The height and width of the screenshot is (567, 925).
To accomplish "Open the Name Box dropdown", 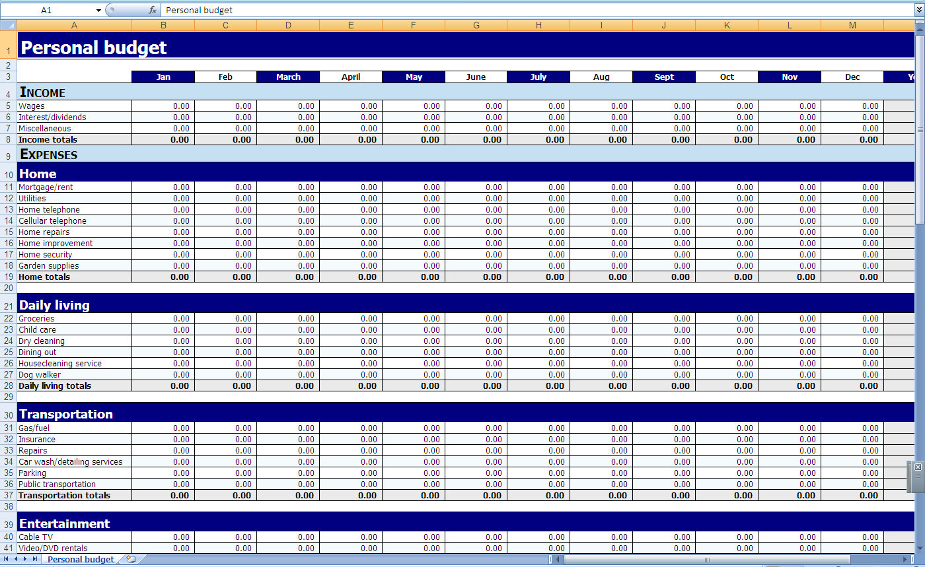I will (98, 10).
